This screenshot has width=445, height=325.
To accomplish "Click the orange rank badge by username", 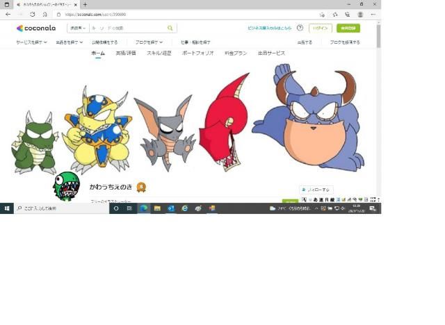I will [141, 187].
